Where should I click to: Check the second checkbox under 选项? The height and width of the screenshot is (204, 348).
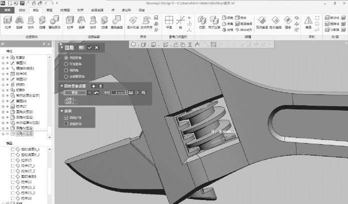pos(66,124)
